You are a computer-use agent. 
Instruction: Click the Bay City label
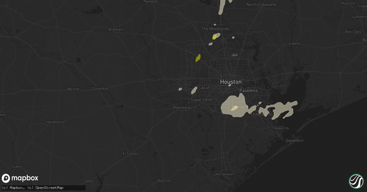coord(164,181)
